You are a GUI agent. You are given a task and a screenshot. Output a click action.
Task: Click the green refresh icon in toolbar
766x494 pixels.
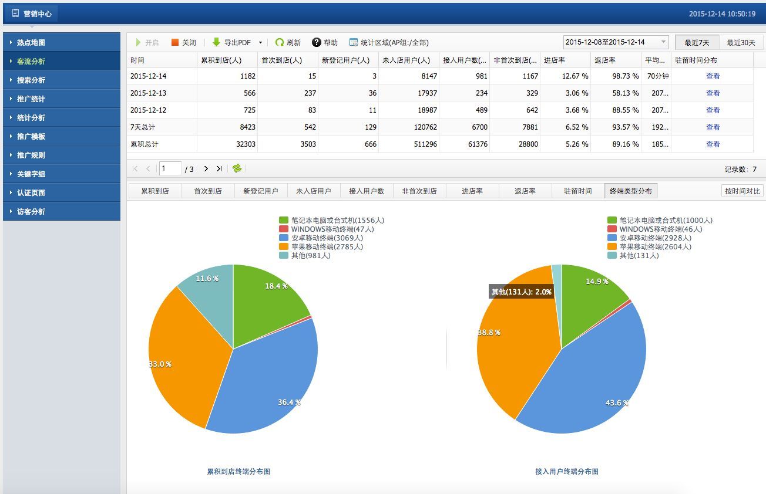(x=280, y=42)
